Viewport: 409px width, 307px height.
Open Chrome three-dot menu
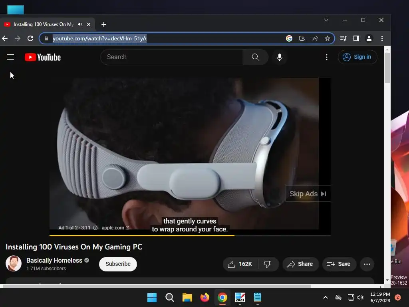click(382, 38)
